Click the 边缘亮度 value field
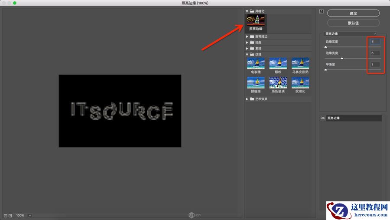390x220 pixels. 375,53
